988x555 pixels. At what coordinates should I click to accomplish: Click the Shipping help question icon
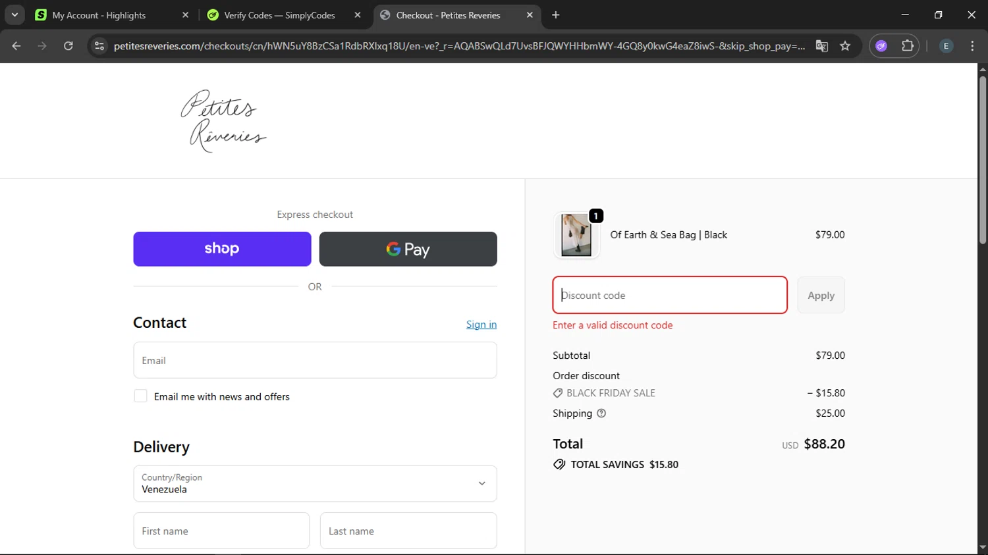click(601, 413)
